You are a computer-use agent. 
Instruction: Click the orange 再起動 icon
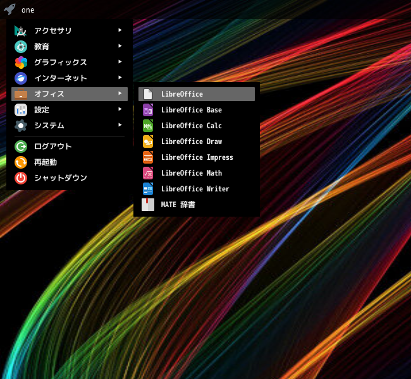tap(21, 162)
